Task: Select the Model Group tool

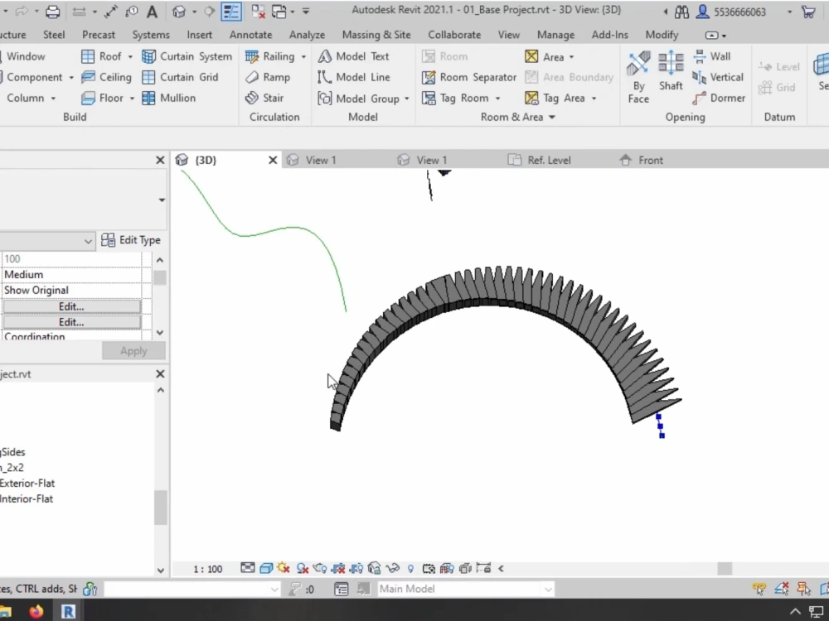Action: point(358,99)
